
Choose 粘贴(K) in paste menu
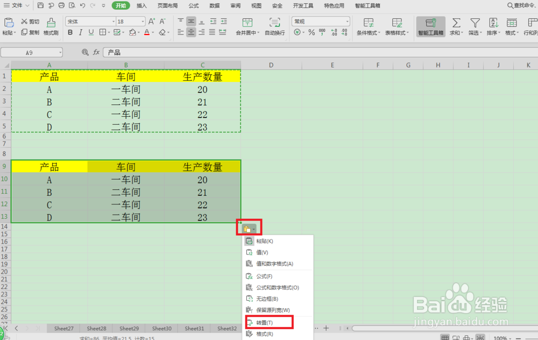tap(265, 241)
